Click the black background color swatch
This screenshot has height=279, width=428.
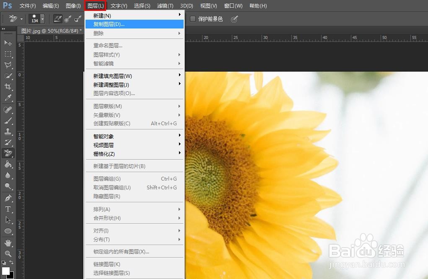click(11, 276)
